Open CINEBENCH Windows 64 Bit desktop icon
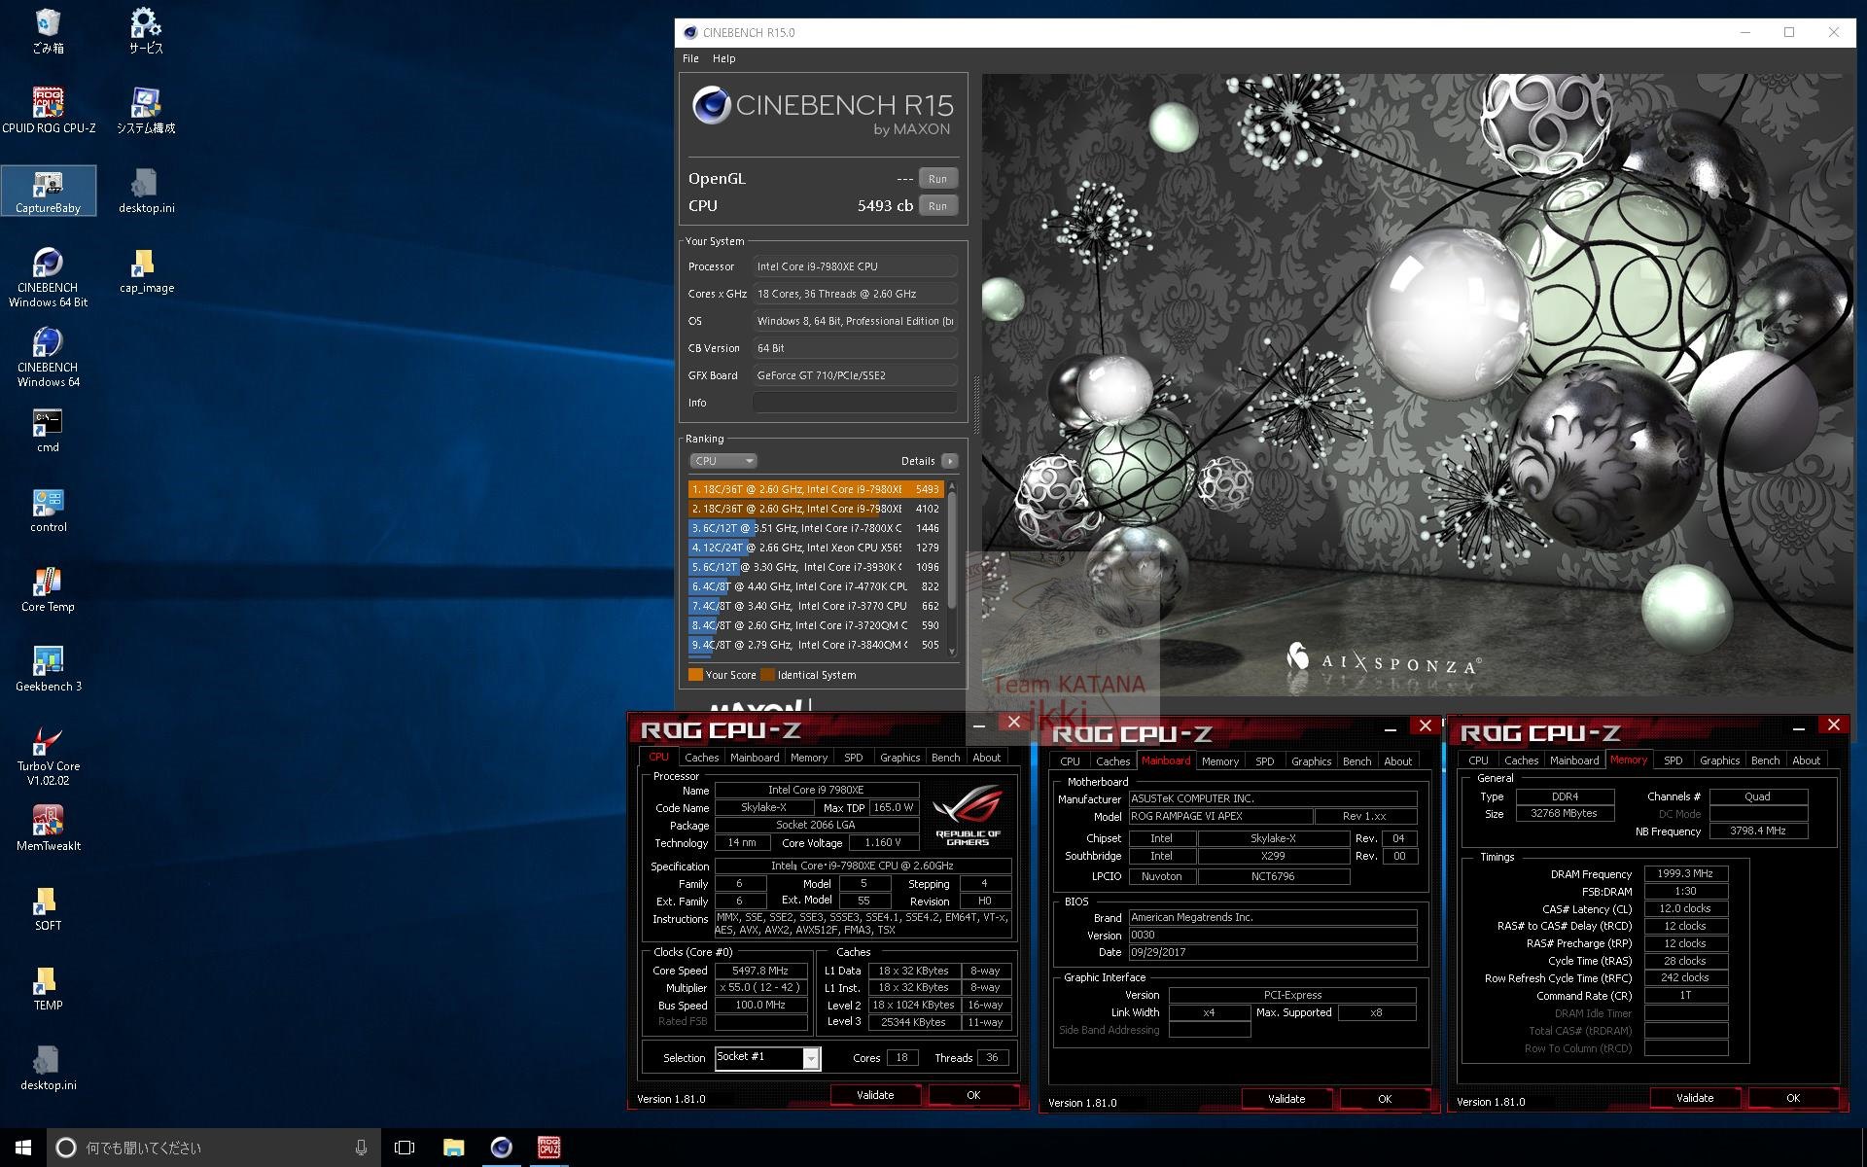This screenshot has height=1167, width=1867. click(49, 277)
